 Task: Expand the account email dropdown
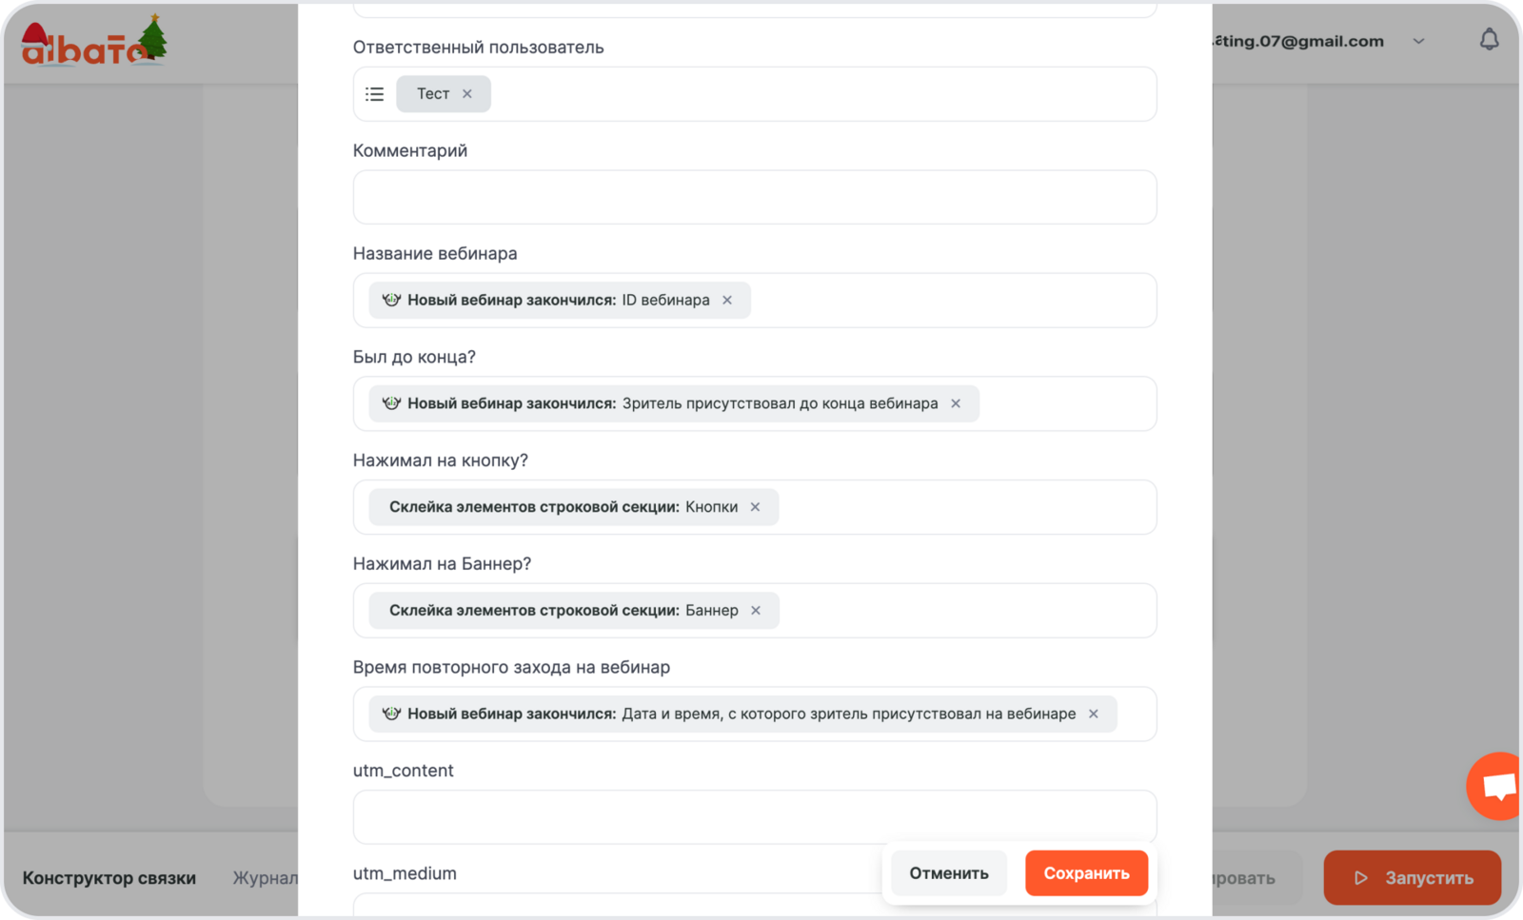1418,41
